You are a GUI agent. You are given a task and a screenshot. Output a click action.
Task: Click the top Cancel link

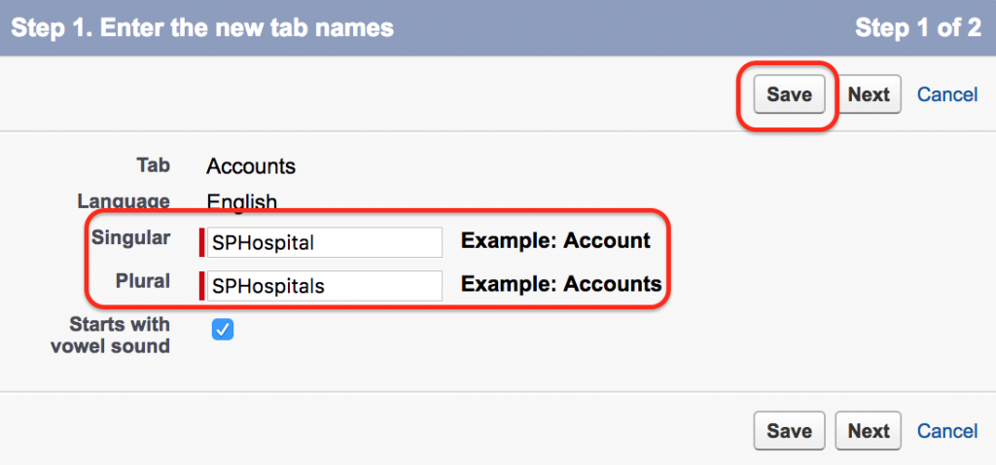[x=947, y=94]
